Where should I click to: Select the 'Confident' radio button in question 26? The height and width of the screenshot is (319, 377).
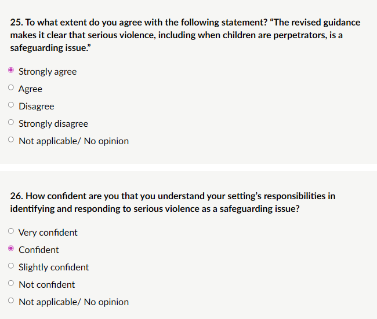[x=11, y=250]
